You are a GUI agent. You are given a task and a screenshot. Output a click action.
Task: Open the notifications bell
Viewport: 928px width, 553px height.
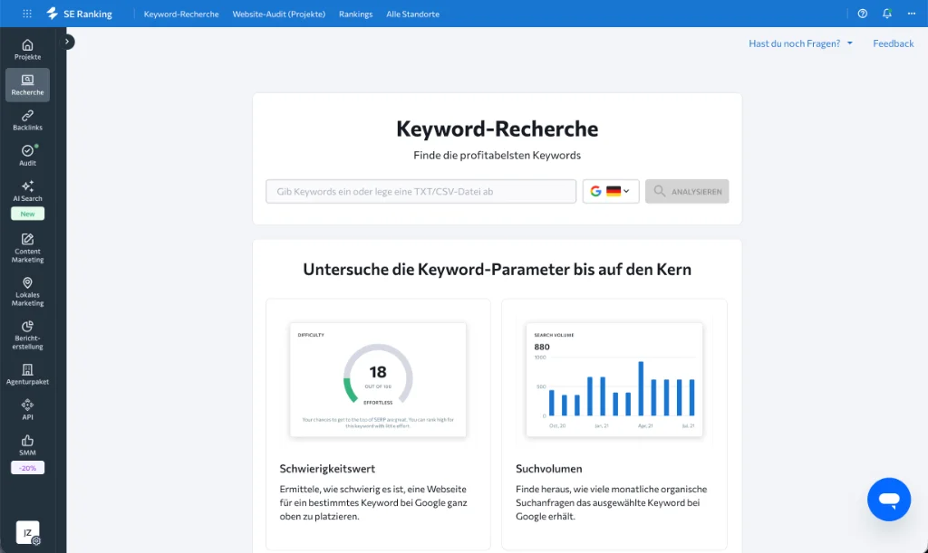point(886,14)
